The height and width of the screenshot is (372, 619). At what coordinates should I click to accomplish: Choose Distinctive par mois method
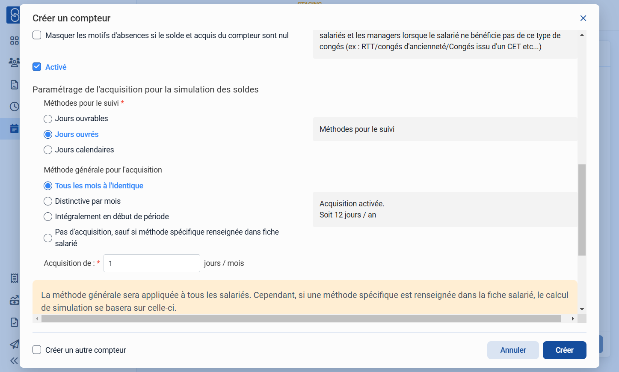tap(48, 201)
